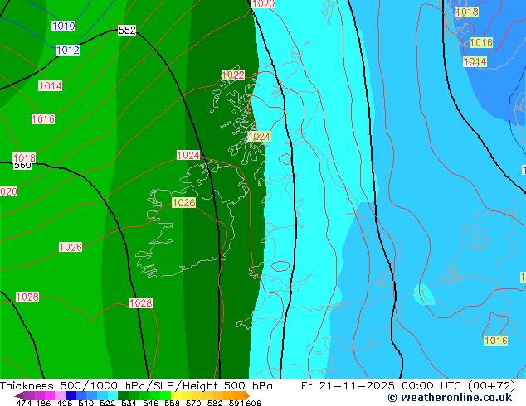
Task: Click the blue 1012 isobar label
Action: [67, 51]
